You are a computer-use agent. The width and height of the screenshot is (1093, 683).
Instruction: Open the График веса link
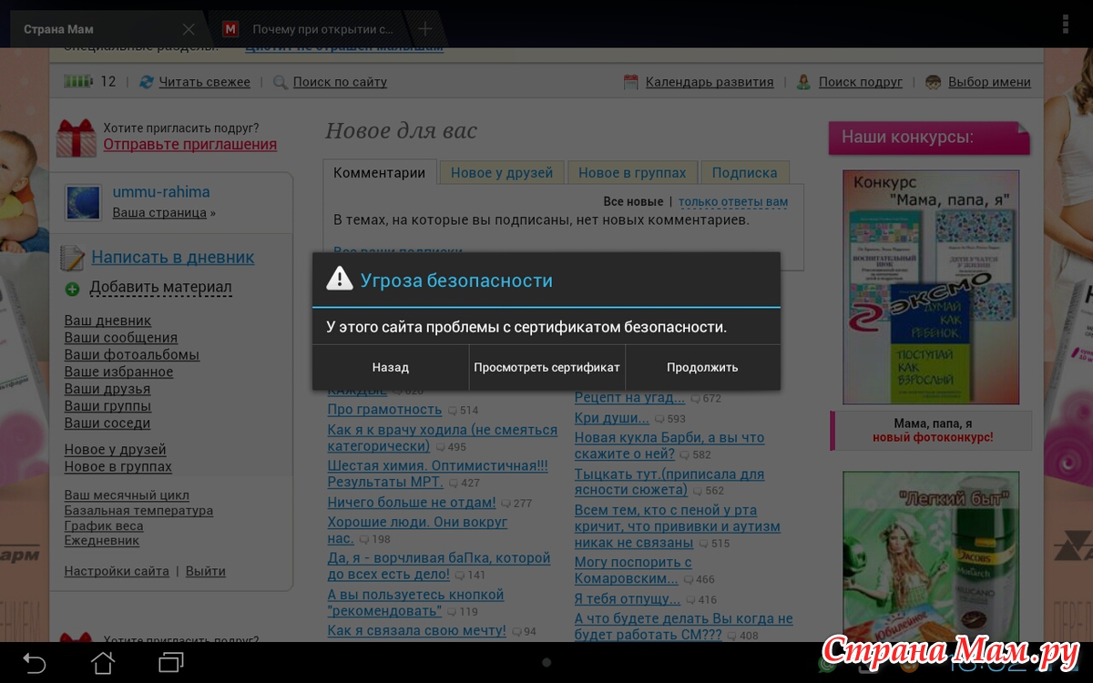103,525
